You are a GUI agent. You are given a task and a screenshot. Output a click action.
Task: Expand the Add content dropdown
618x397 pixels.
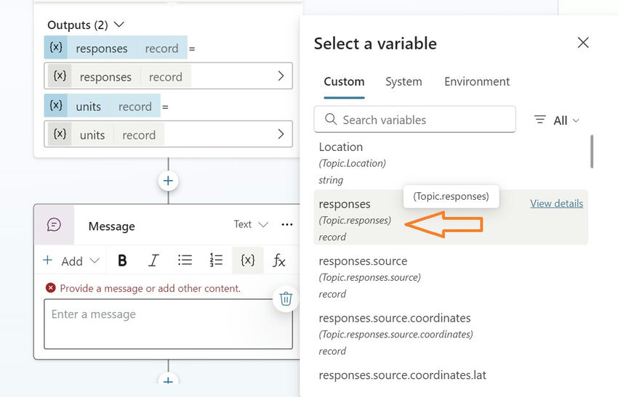(x=71, y=261)
